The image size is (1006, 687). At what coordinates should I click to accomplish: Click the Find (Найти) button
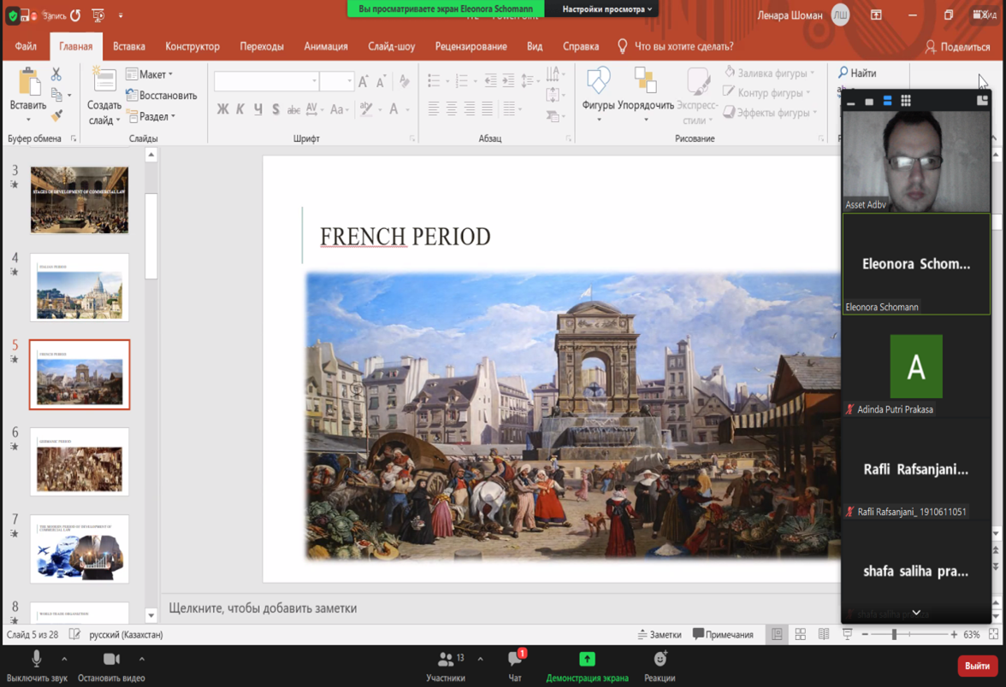point(857,73)
